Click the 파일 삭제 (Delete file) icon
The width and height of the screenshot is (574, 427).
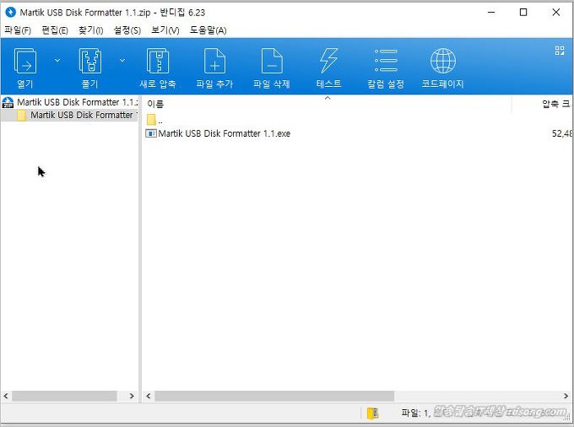(x=271, y=62)
